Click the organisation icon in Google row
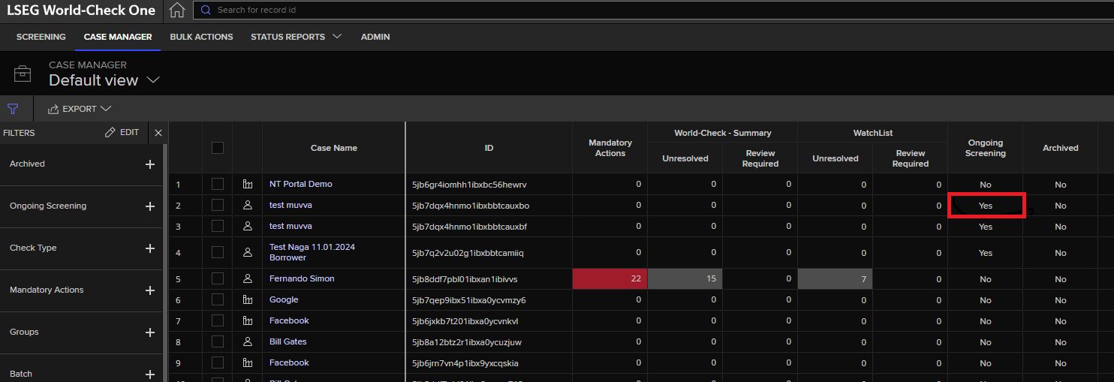The height and width of the screenshot is (382, 1114). (x=247, y=299)
